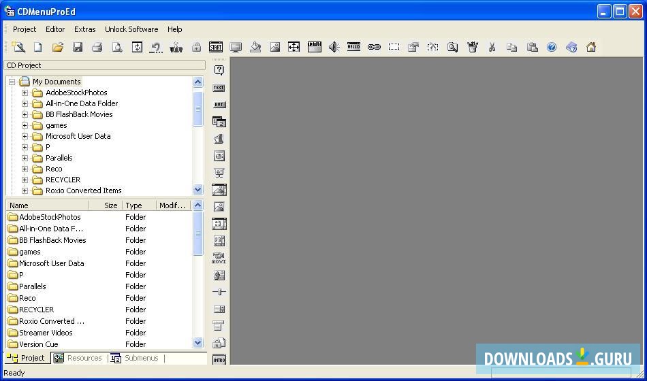This screenshot has height=381, width=647.
Task: Expand the All-in-One Data Folder node
Action: click(25, 103)
